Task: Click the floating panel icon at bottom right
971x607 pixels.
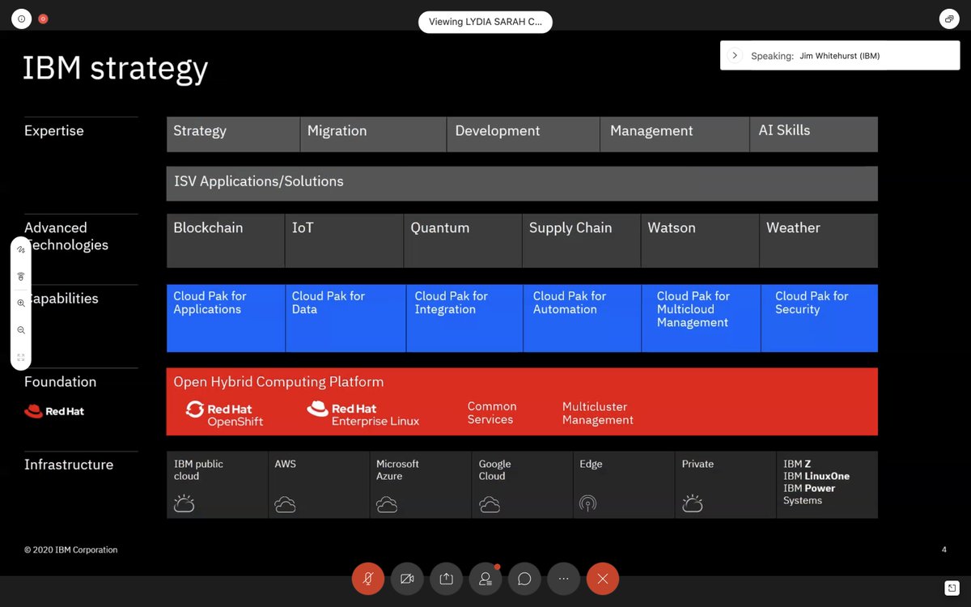Action: tap(951, 588)
